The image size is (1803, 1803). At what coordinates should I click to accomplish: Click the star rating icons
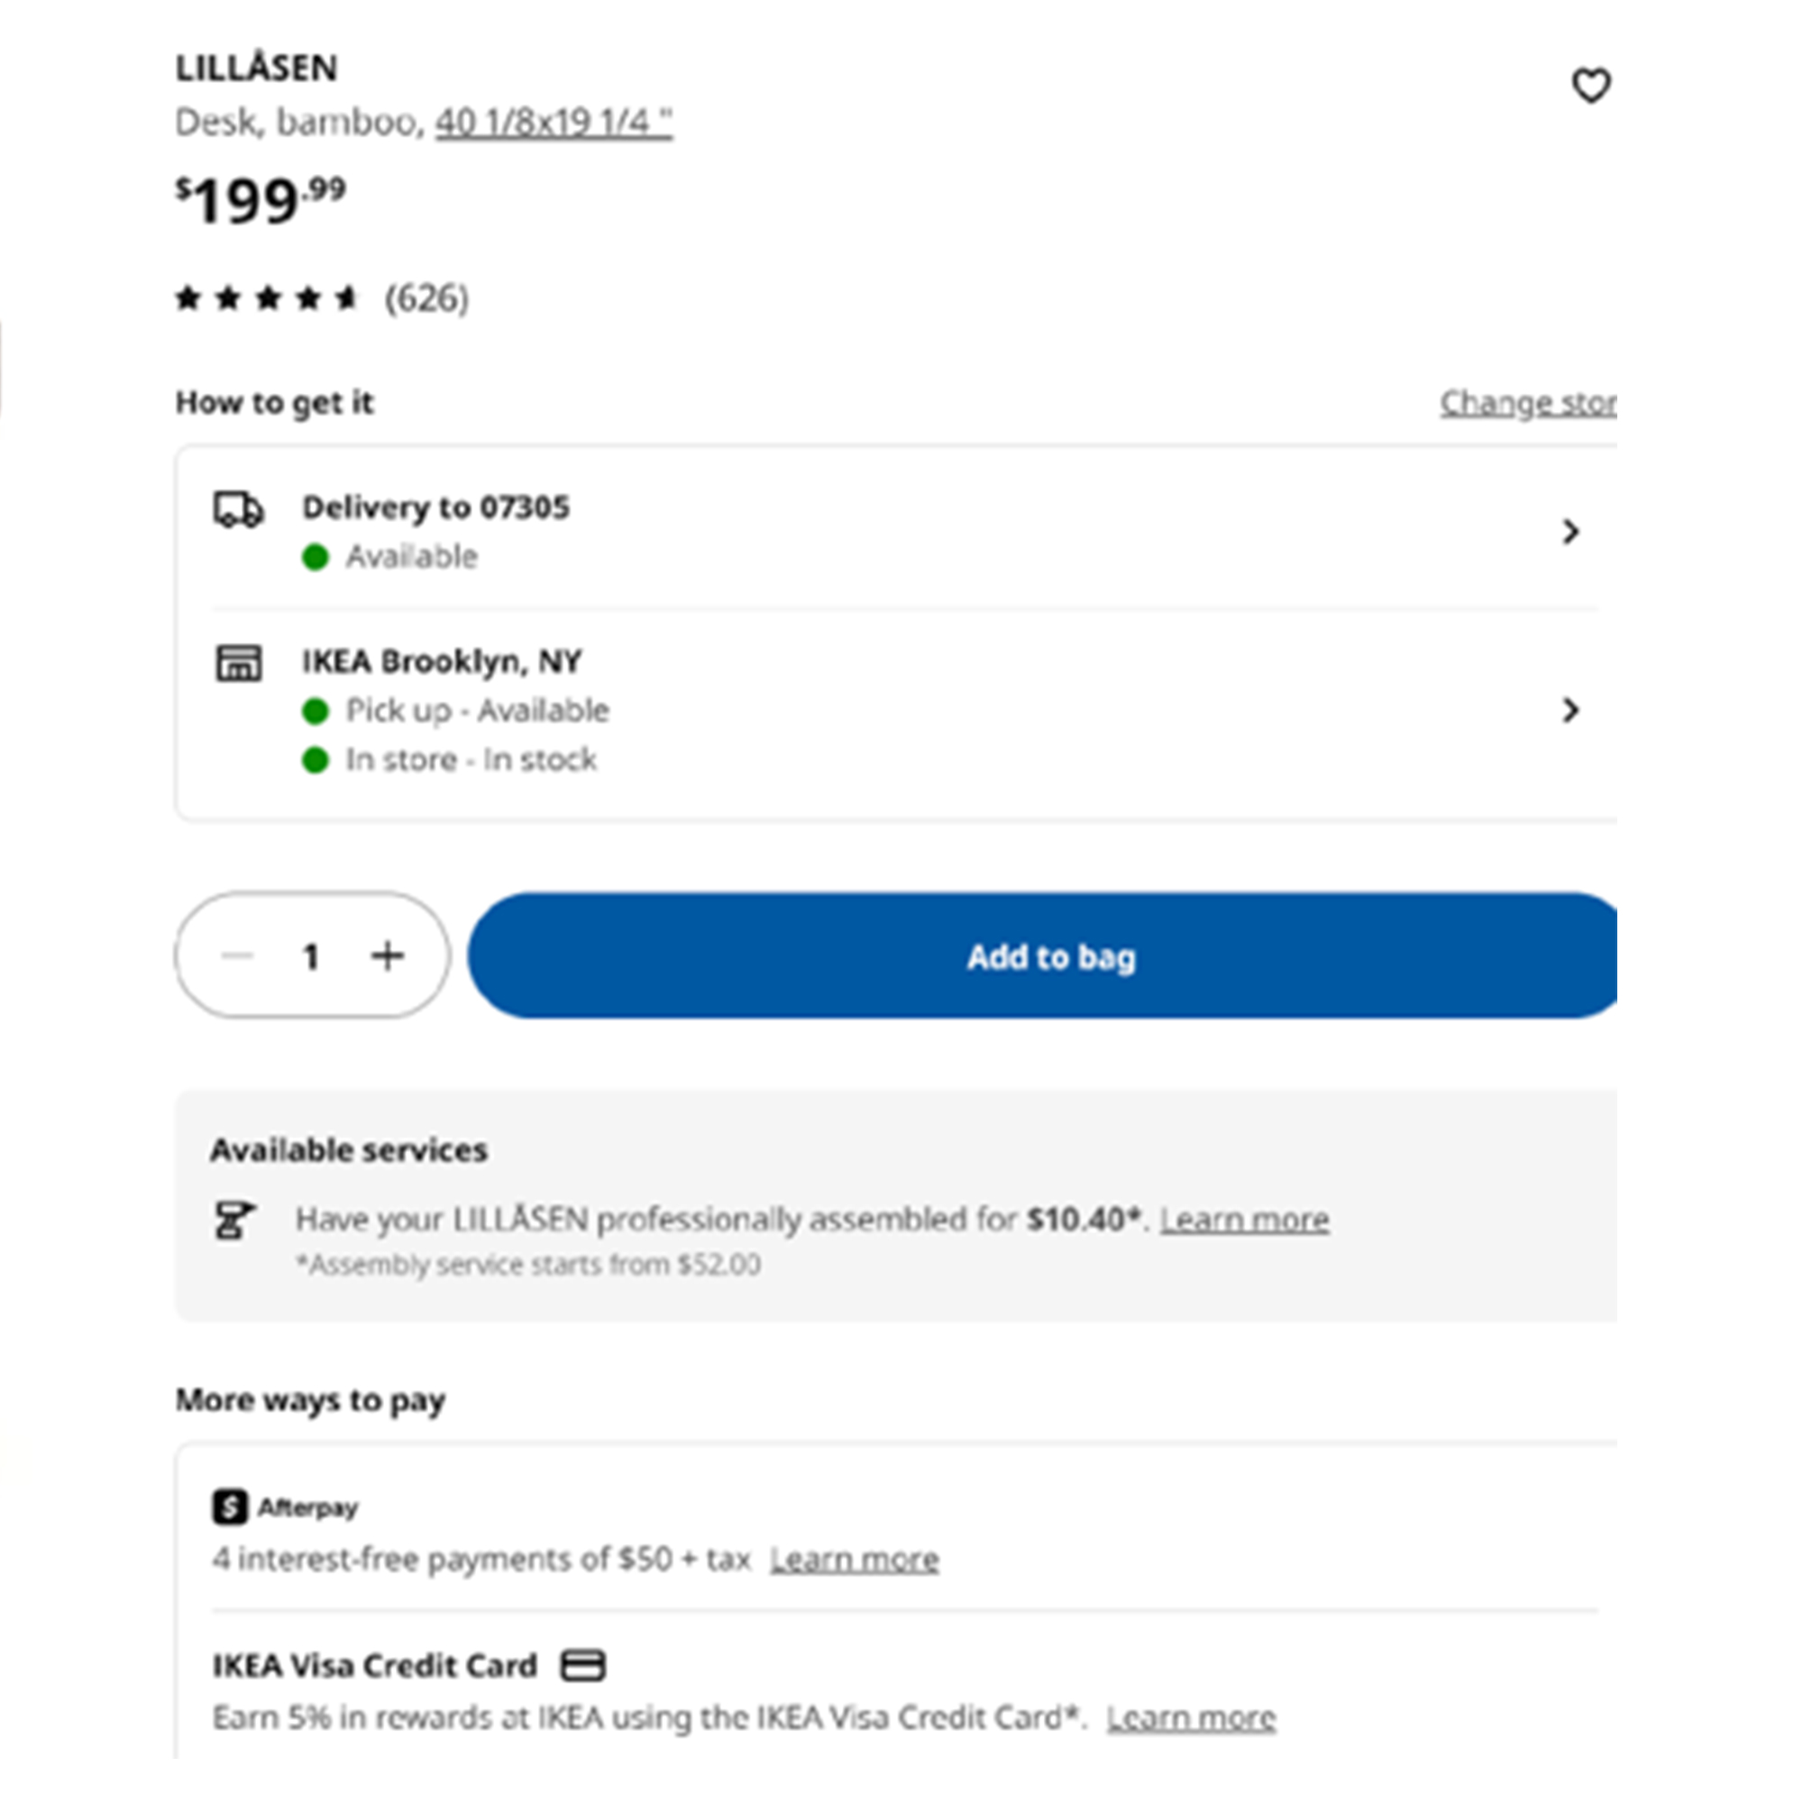coord(268,297)
